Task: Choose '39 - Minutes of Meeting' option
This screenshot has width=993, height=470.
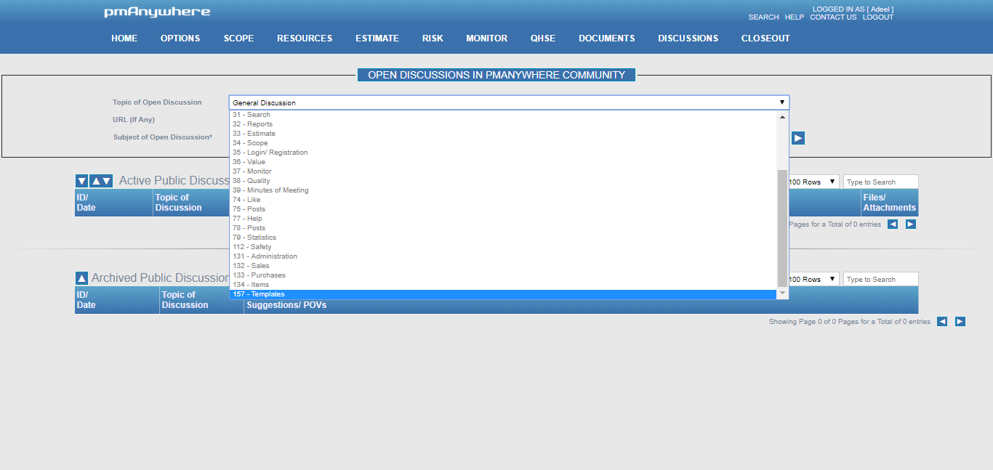Action: coord(270,190)
